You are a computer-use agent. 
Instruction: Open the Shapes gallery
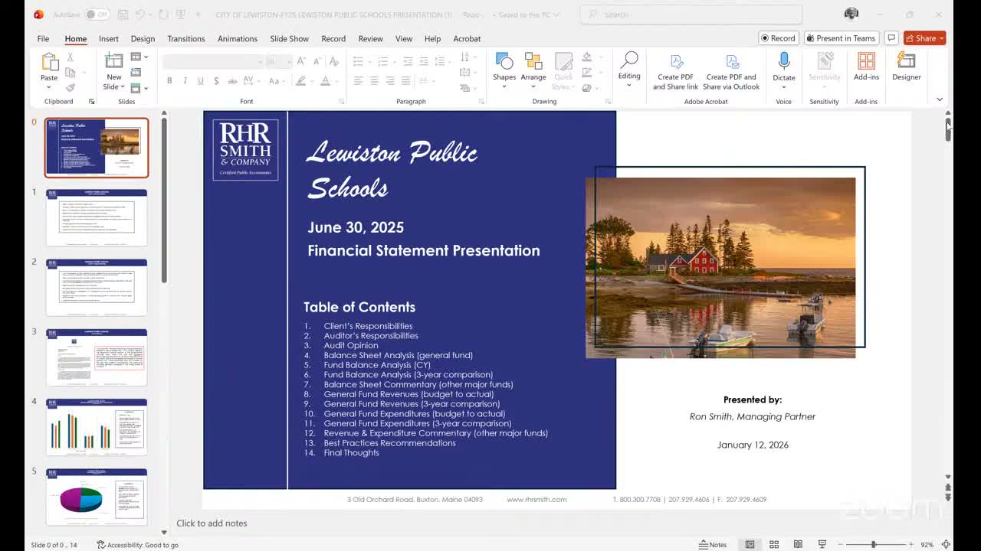504,66
